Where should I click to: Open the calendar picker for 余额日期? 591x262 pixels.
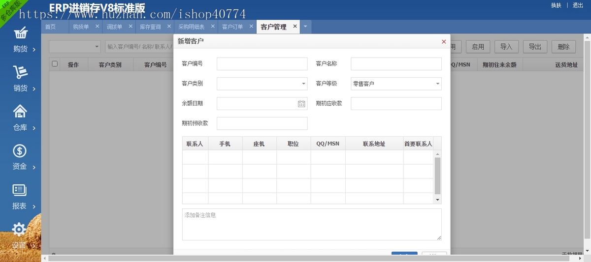pyautogui.click(x=301, y=104)
